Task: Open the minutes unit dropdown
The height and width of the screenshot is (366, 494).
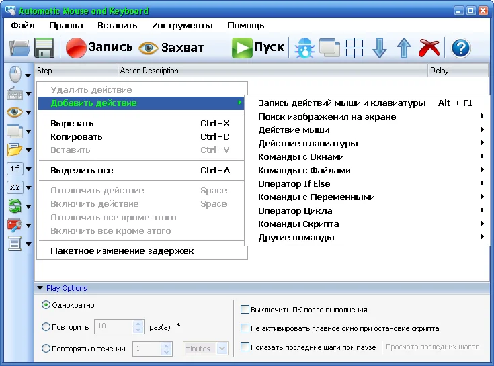Action: 222,349
